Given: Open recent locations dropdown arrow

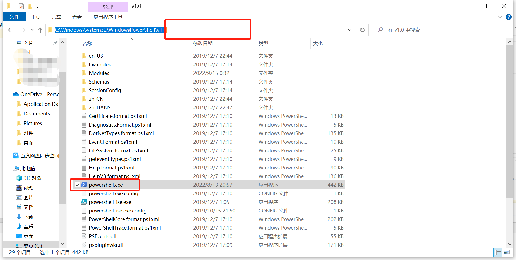Looking at the screenshot, I should click(32, 30).
